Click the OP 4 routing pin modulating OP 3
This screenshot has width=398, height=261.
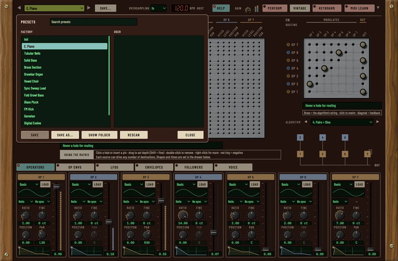tap(324, 68)
